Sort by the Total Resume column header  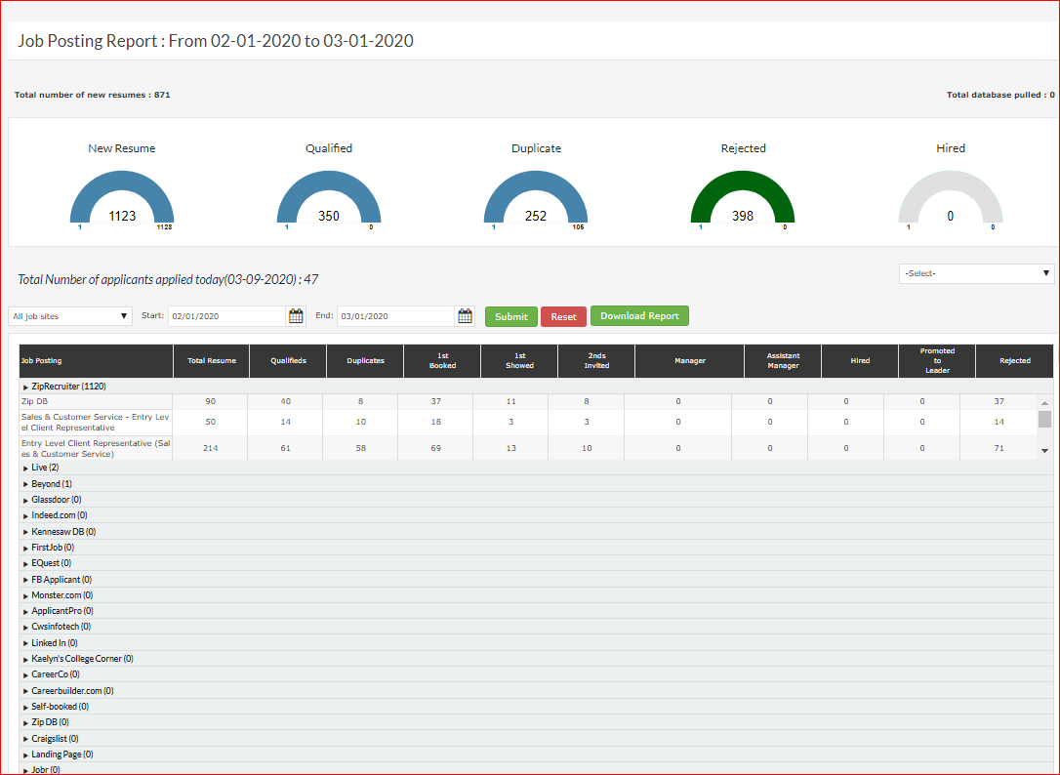[x=212, y=361]
